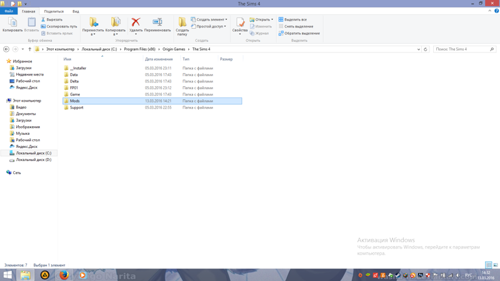Viewport: 500px width, 281px height.
Task: Open Изображения in the navigation pane
Action: [24, 127]
